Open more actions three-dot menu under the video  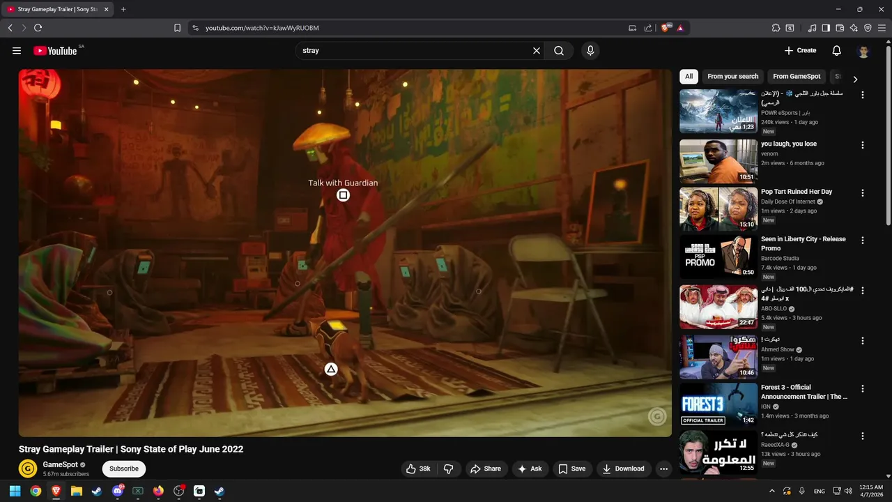(x=663, y=469)
